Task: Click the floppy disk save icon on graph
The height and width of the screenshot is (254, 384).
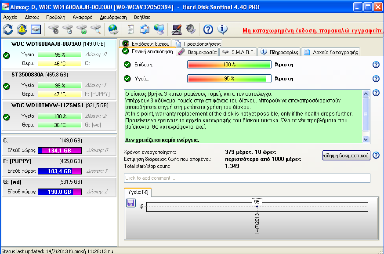Action: (131, 203)
